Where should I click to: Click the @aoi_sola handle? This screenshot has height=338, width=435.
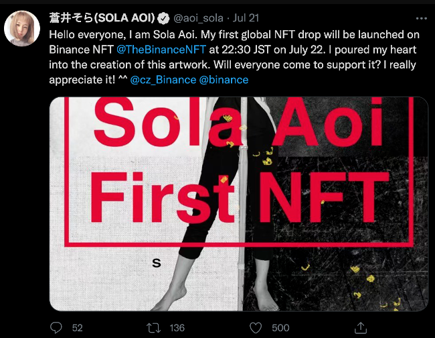tap(198, 18)
